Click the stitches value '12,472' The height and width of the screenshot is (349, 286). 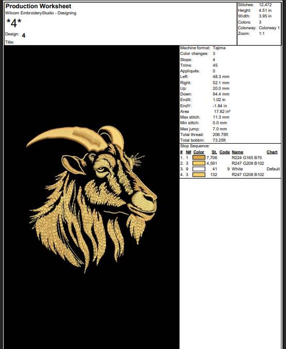click(265, 5)
